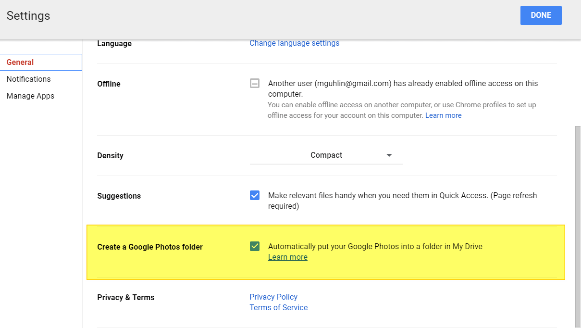Click the vertical scrollbar of settings
581x328 pixels.
(578, 216)
